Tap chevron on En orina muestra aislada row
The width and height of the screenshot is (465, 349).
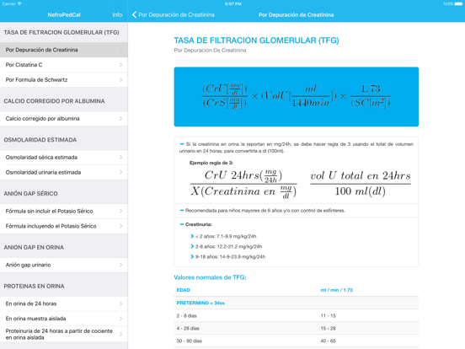120,319
